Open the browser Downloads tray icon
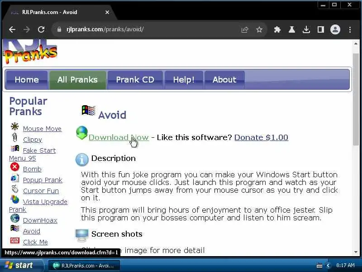Screen dimensions: 362x272 tap(306, 29)
